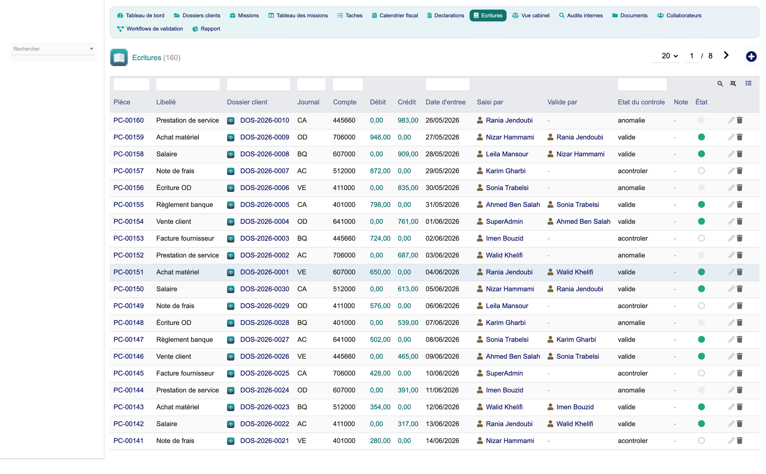Click the green status dot of PC-00151
766x474 pixels.
[701, 272]
